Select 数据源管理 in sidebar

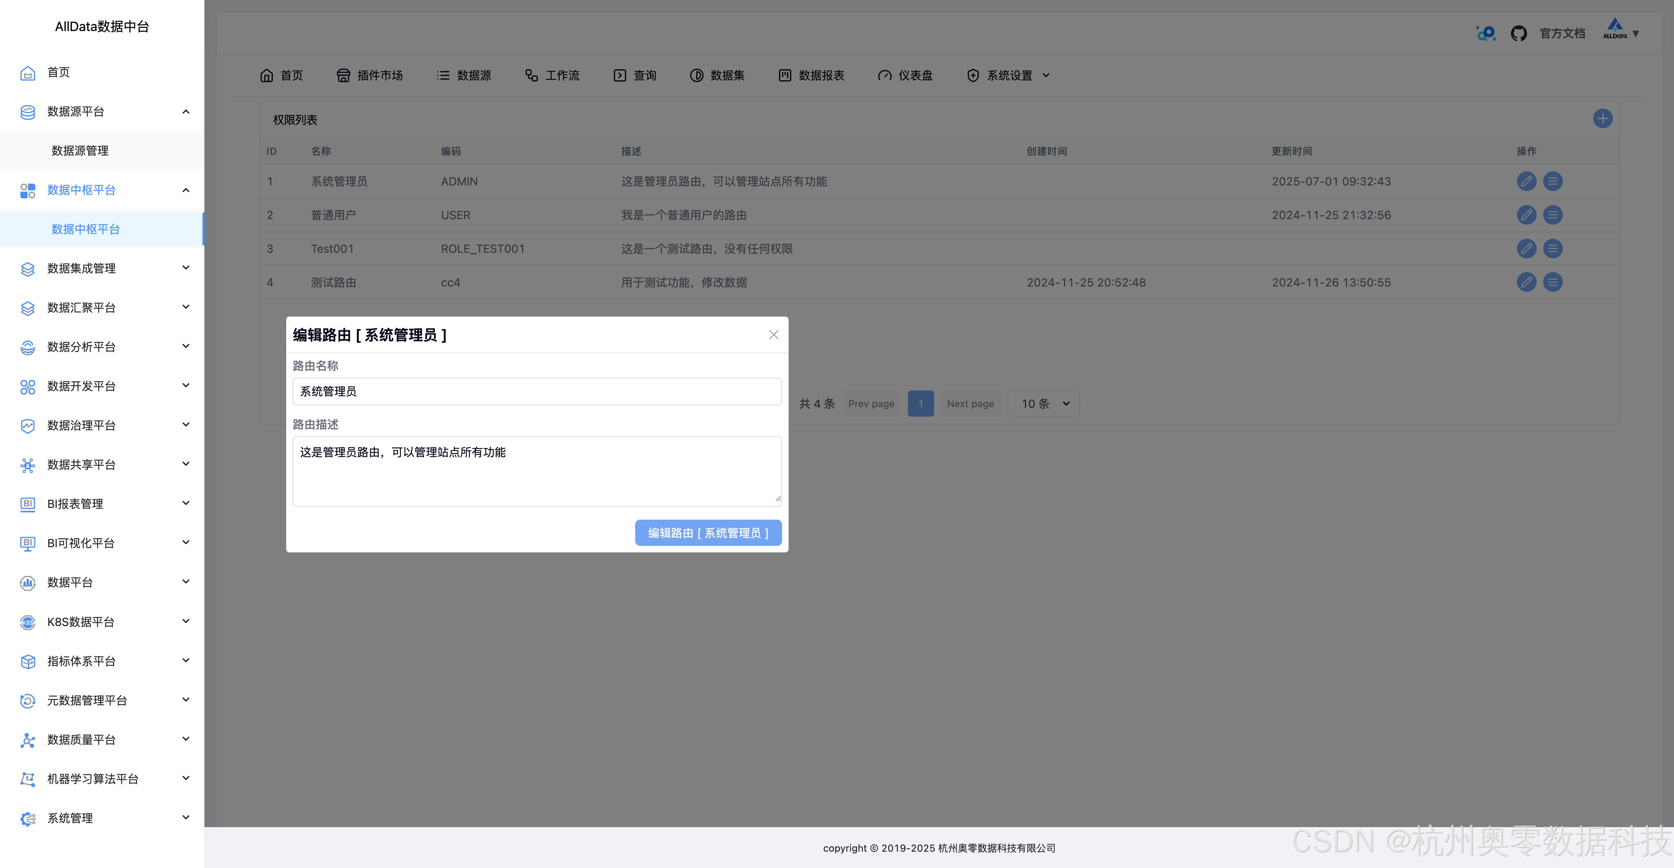tap(80, 151)
